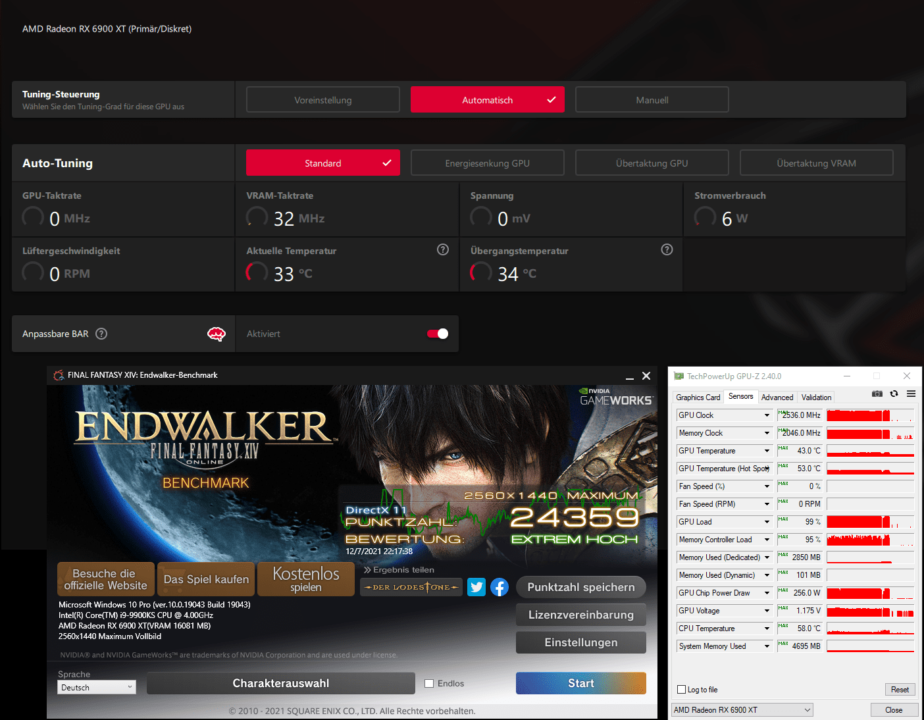The width and height of the screenshot is (924, 720).
Task: Click Close button in GPU-Z
Action: [894, 709]
